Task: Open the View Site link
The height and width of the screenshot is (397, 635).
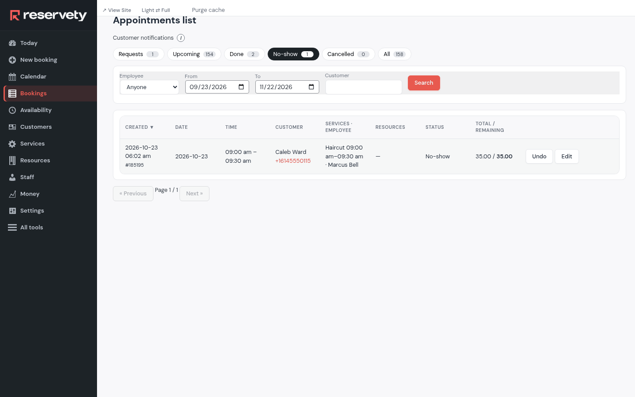Action: tap(117, 10)
